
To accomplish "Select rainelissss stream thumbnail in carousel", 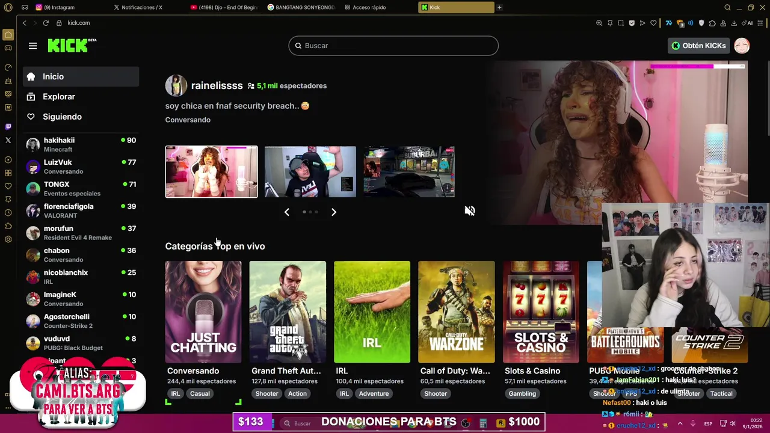I will tap(211, 171).
